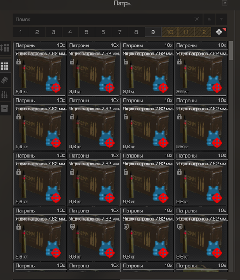
Task: Click shield icon on fourth-row third-column crate
Action: [126, 227]
